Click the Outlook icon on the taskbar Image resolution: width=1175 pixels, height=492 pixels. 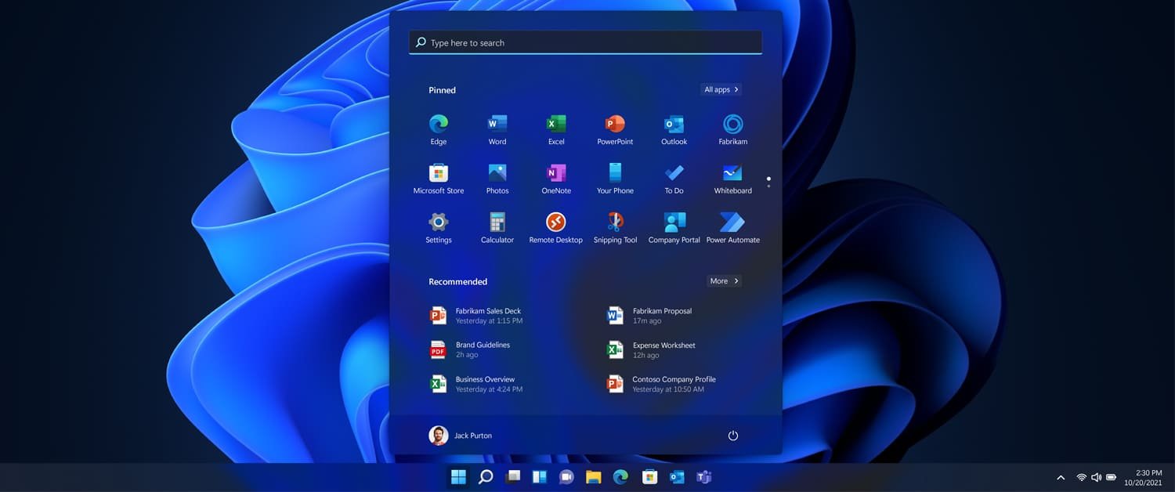coord(677,477)
